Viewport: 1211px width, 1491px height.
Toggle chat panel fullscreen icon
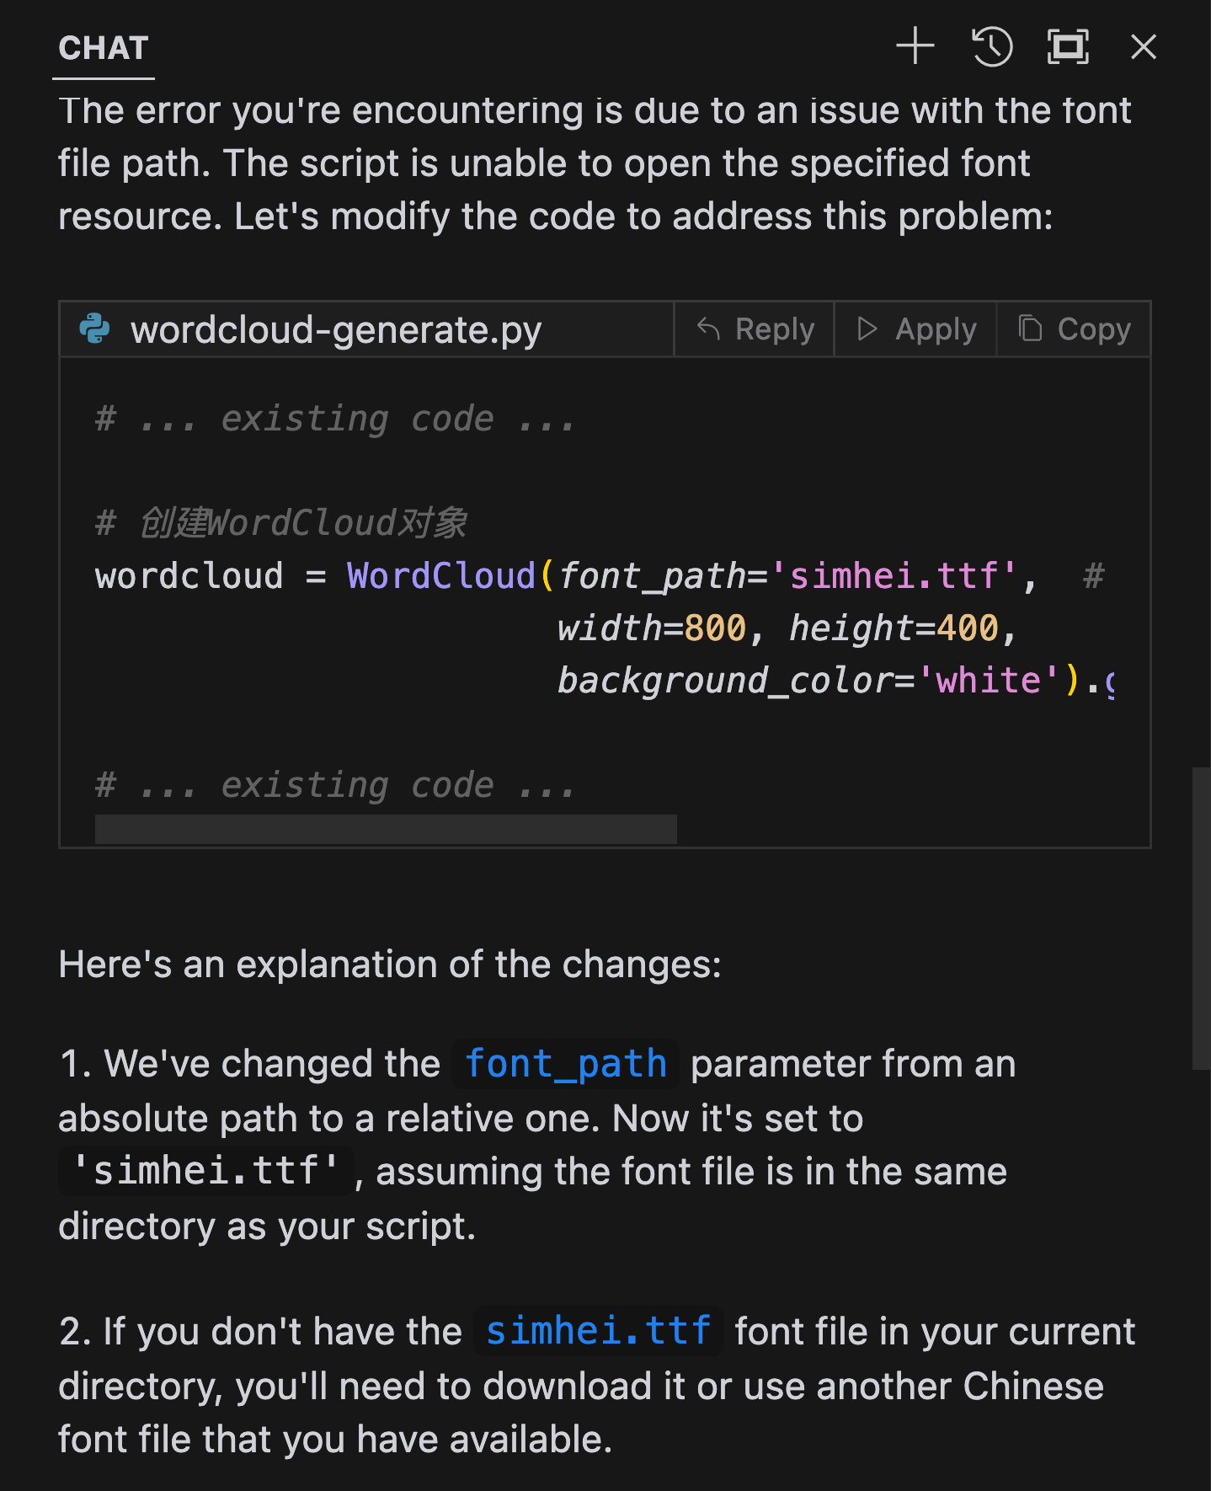point(1068,46)
